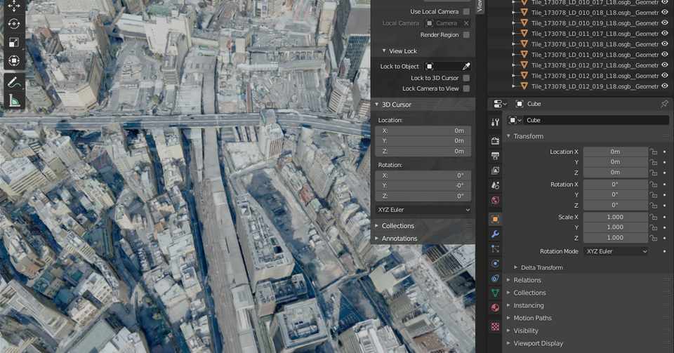Click the Cube object name field

tap(597, 120)
